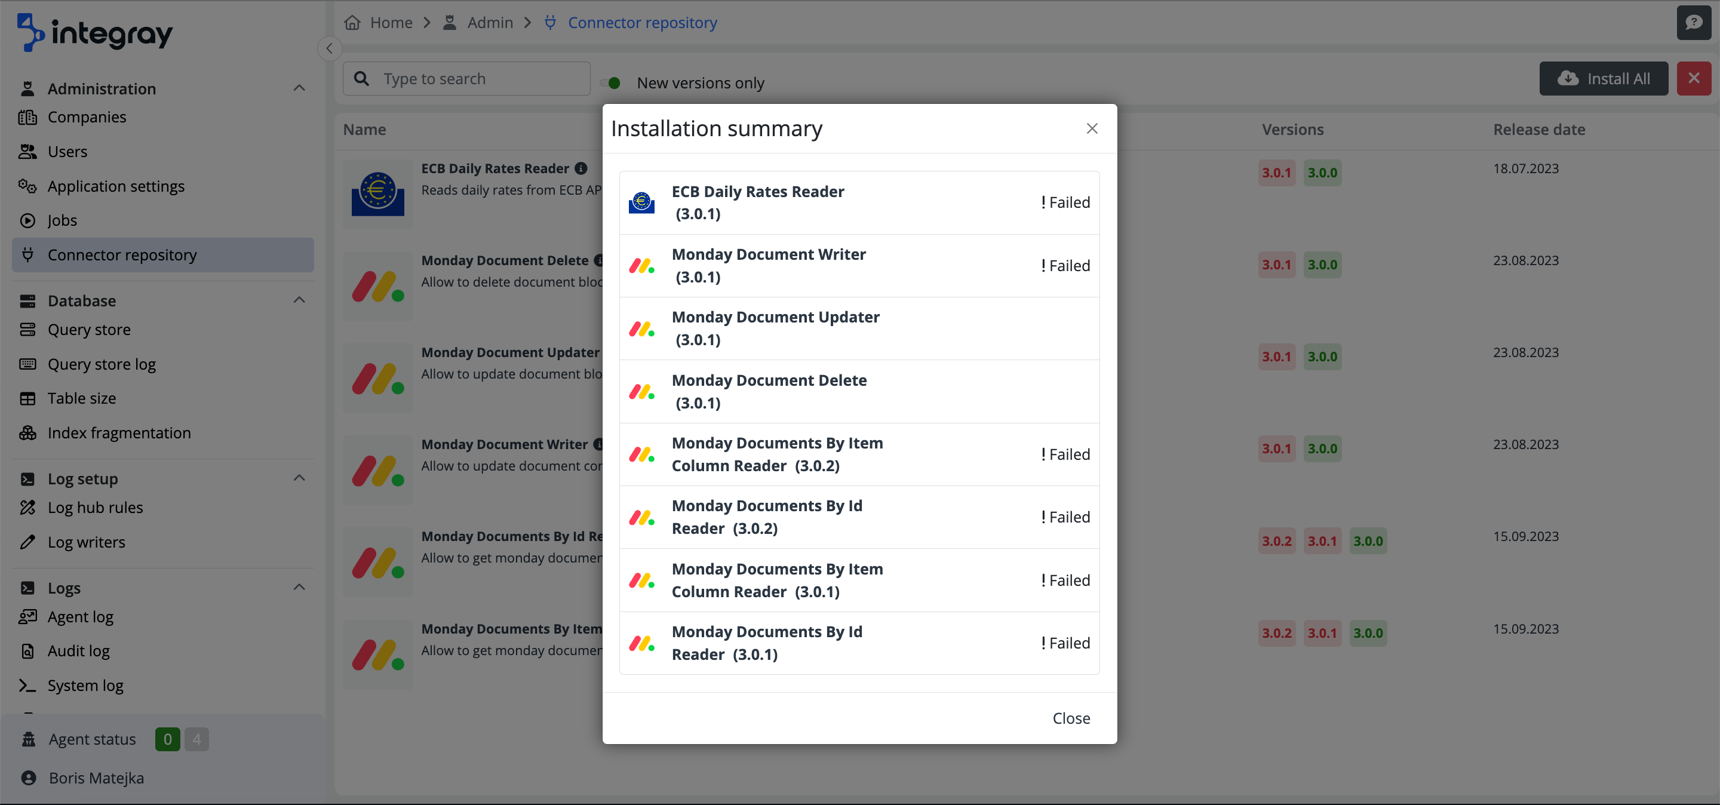Click the Home breadcrumb icon
This screenshot has height=805, width=1720.
[x=352, y=23]
